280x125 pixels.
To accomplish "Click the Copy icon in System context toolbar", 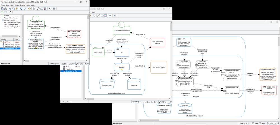I will 13,9.
